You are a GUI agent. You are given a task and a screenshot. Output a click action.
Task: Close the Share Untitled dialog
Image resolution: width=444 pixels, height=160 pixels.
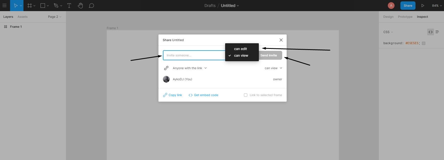(281, 40)
